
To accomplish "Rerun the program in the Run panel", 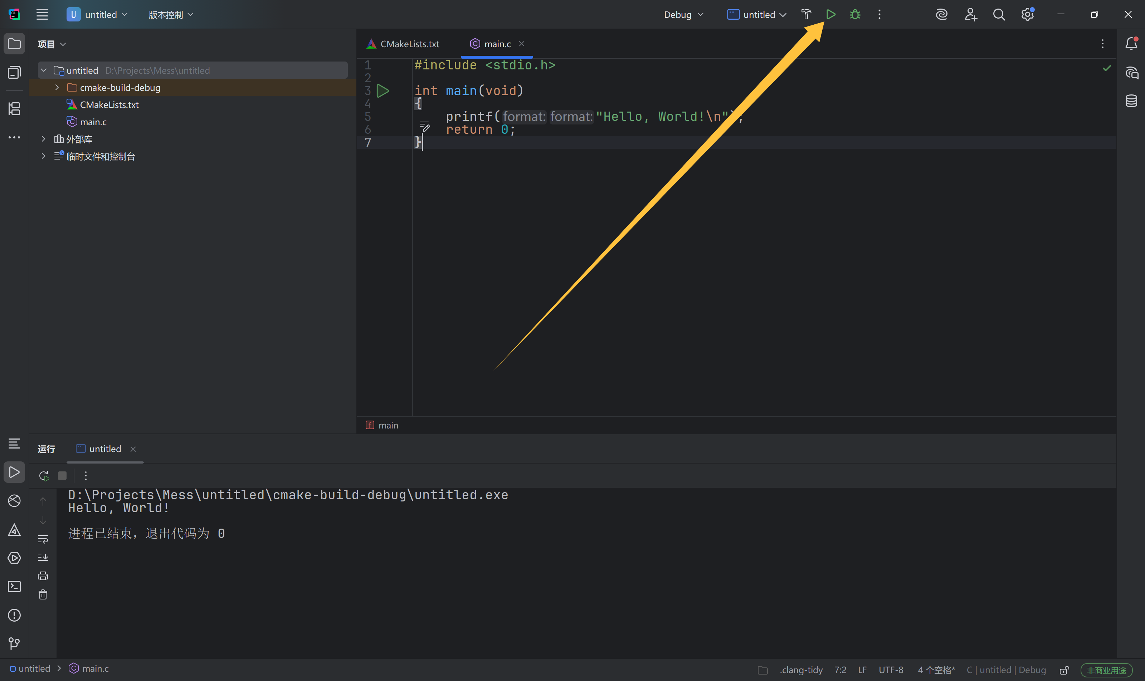I will tap(44, 476).
